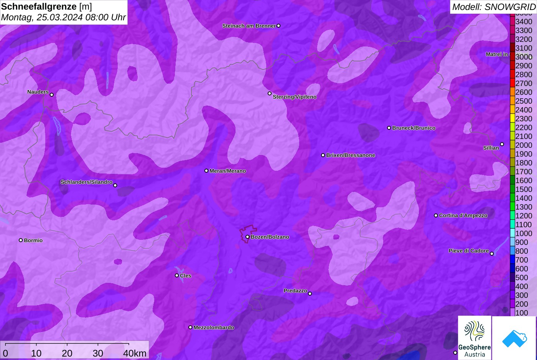Open the GeoSphere Austria logo
Screen dimensions: 537x360
coord(474,338)
